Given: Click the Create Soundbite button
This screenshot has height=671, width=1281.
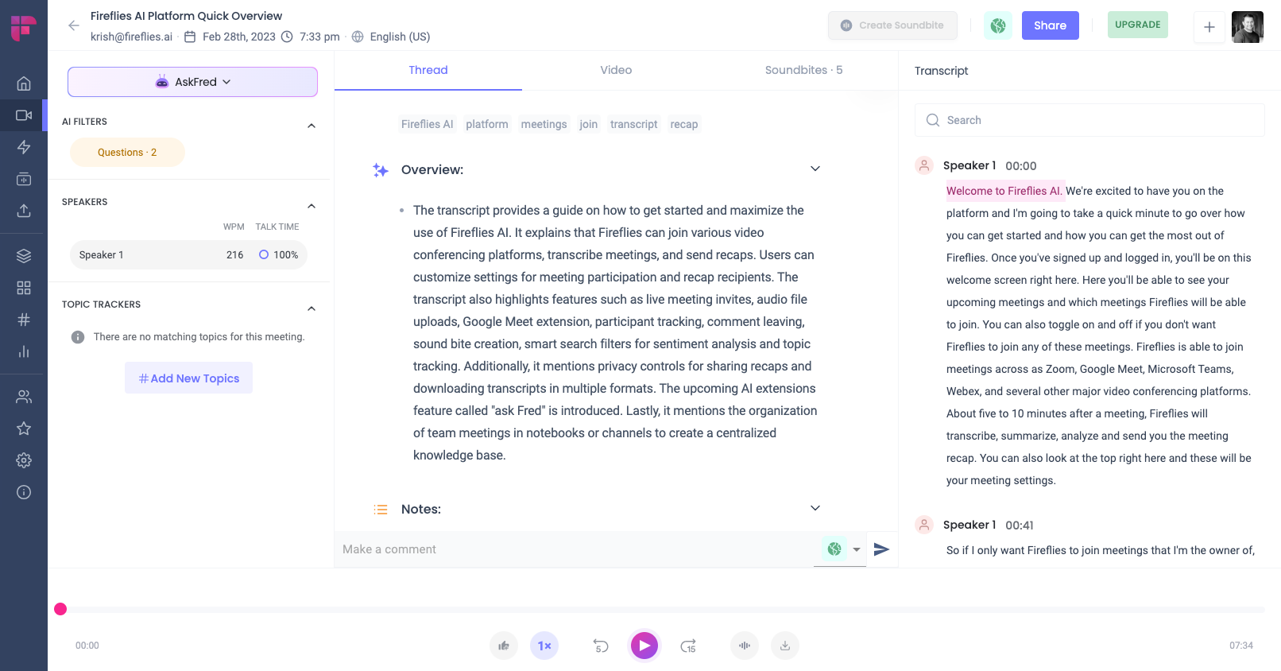Looking at the screenshot, I should (892, 25).
